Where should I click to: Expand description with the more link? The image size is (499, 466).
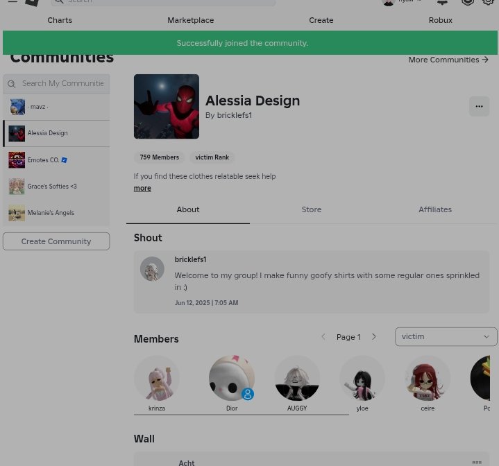[x=142, y=188]
